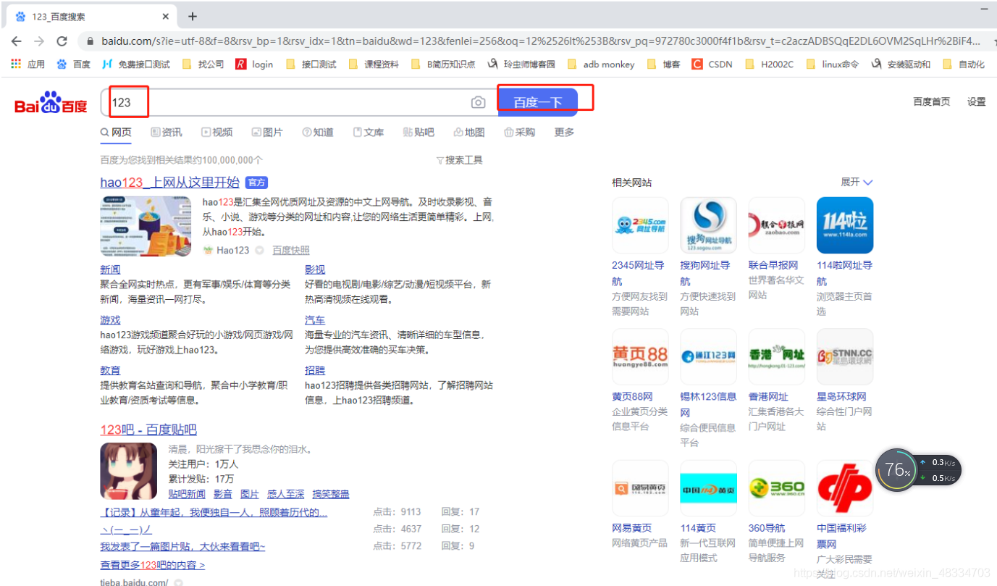Viewport: 997px width, 586px height.
Task: Click the 123吧 anime avatar thumbnail
Action: pyautogui.click(x=128, y=472)
